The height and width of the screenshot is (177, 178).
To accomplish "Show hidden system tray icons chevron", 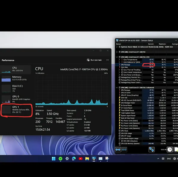I will click(x=158, y=159).
